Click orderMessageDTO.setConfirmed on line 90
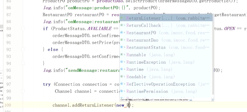This screenshot has height=112, width=247. [86, 36]
